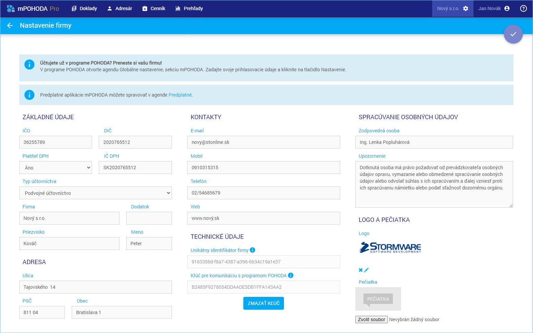Screen dimensions: 533x333
Task: Click the IČO input field
Action: 55,142
